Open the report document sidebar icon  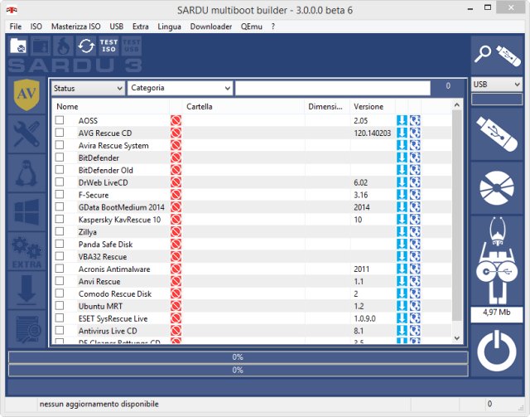coord(26,329)
